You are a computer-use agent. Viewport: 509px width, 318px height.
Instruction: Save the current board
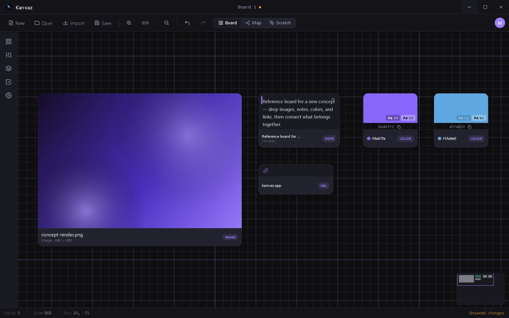coord(103,23)
